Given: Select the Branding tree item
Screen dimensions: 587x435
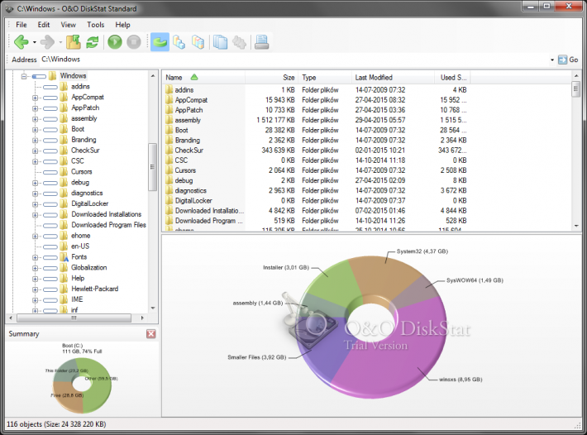Looking at the screenshot, I should coord(84,140).
